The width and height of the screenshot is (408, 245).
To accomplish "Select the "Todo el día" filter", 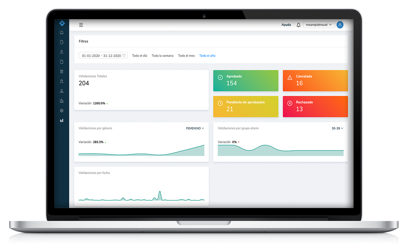I will [x=140, y=56].
